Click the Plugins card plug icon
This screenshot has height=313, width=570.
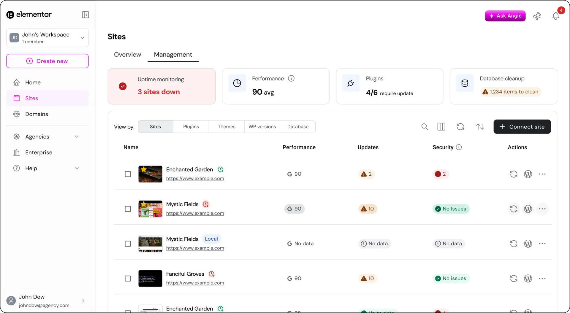(x=351, y=83)
